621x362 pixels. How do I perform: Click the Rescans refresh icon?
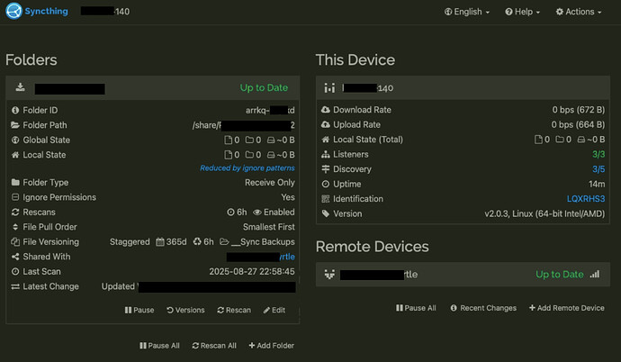click(x=15, y=213)
